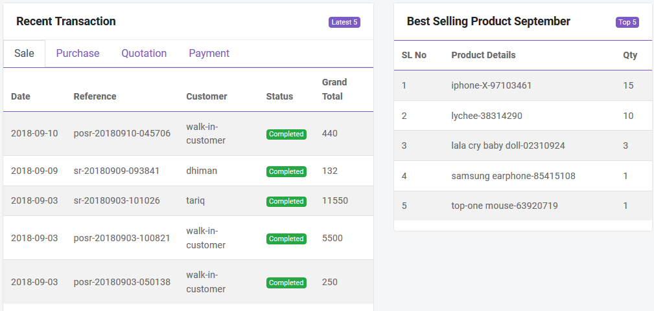Screen dimensions: 654x311
Task: Click the Latest 5 badge
Action: tap(344, 23)
